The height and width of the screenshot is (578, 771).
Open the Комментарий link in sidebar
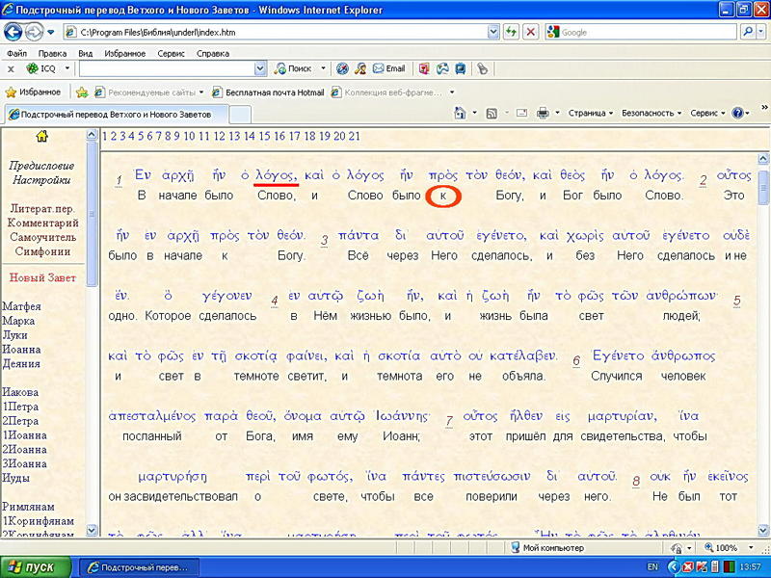[x=42, y=223]
